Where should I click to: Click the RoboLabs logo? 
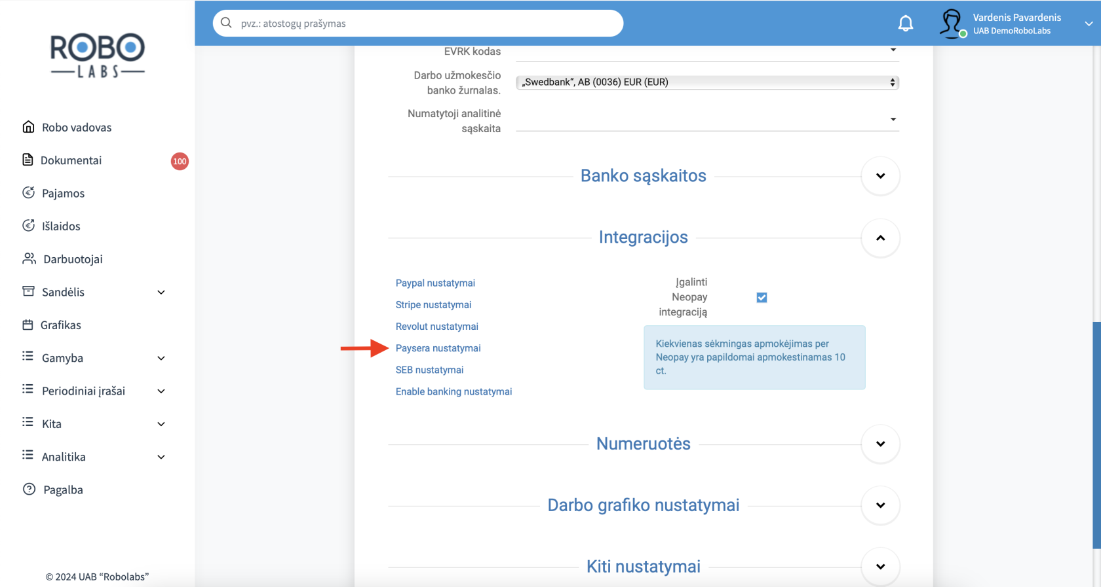(98, 56)
